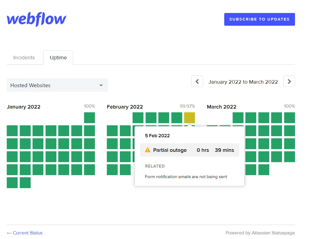Image resolution: width=311 pixels, height=239 pixels.
Task: Pick the 31 March 2022 green day square
Action: pos(264,170)
